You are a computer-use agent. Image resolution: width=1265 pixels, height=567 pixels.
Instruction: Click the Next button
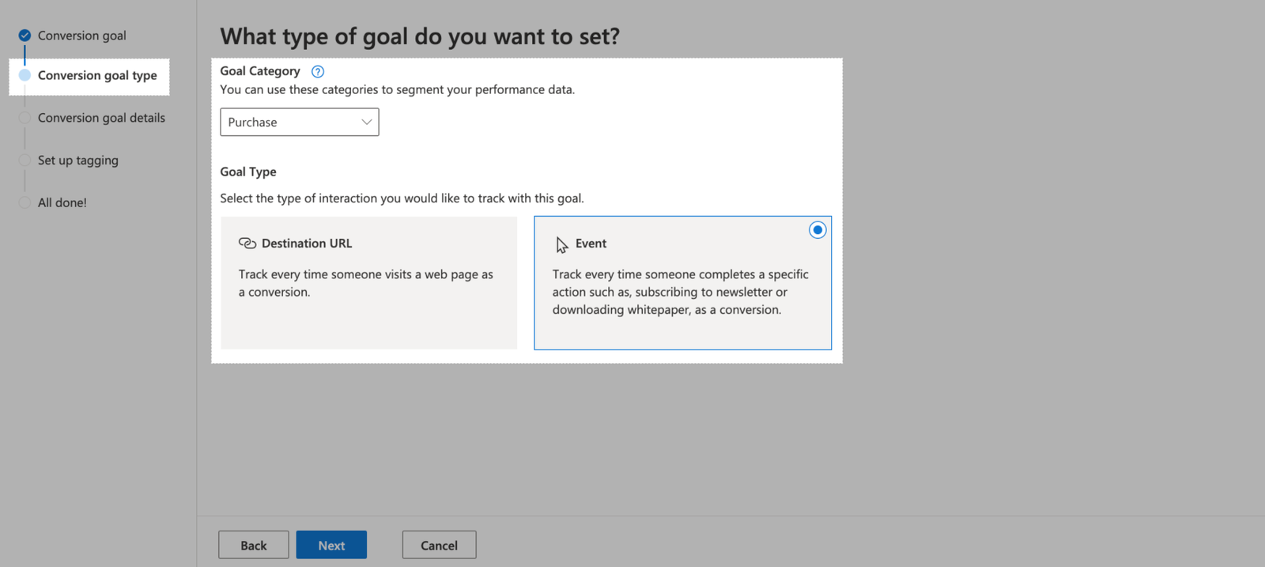pyautogui.click(x=331, y=545)
